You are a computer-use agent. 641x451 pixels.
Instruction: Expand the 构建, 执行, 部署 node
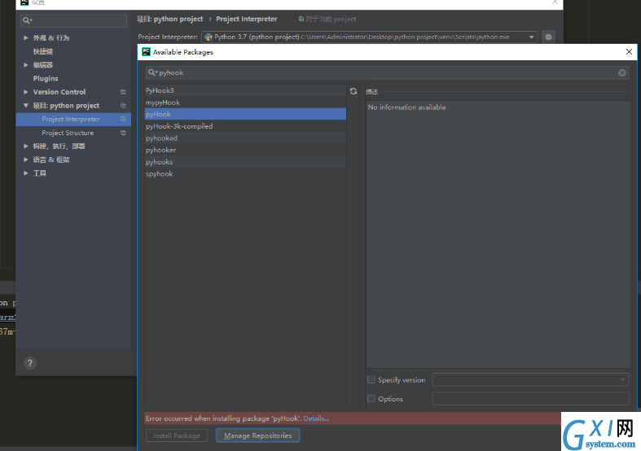(26, 146)
